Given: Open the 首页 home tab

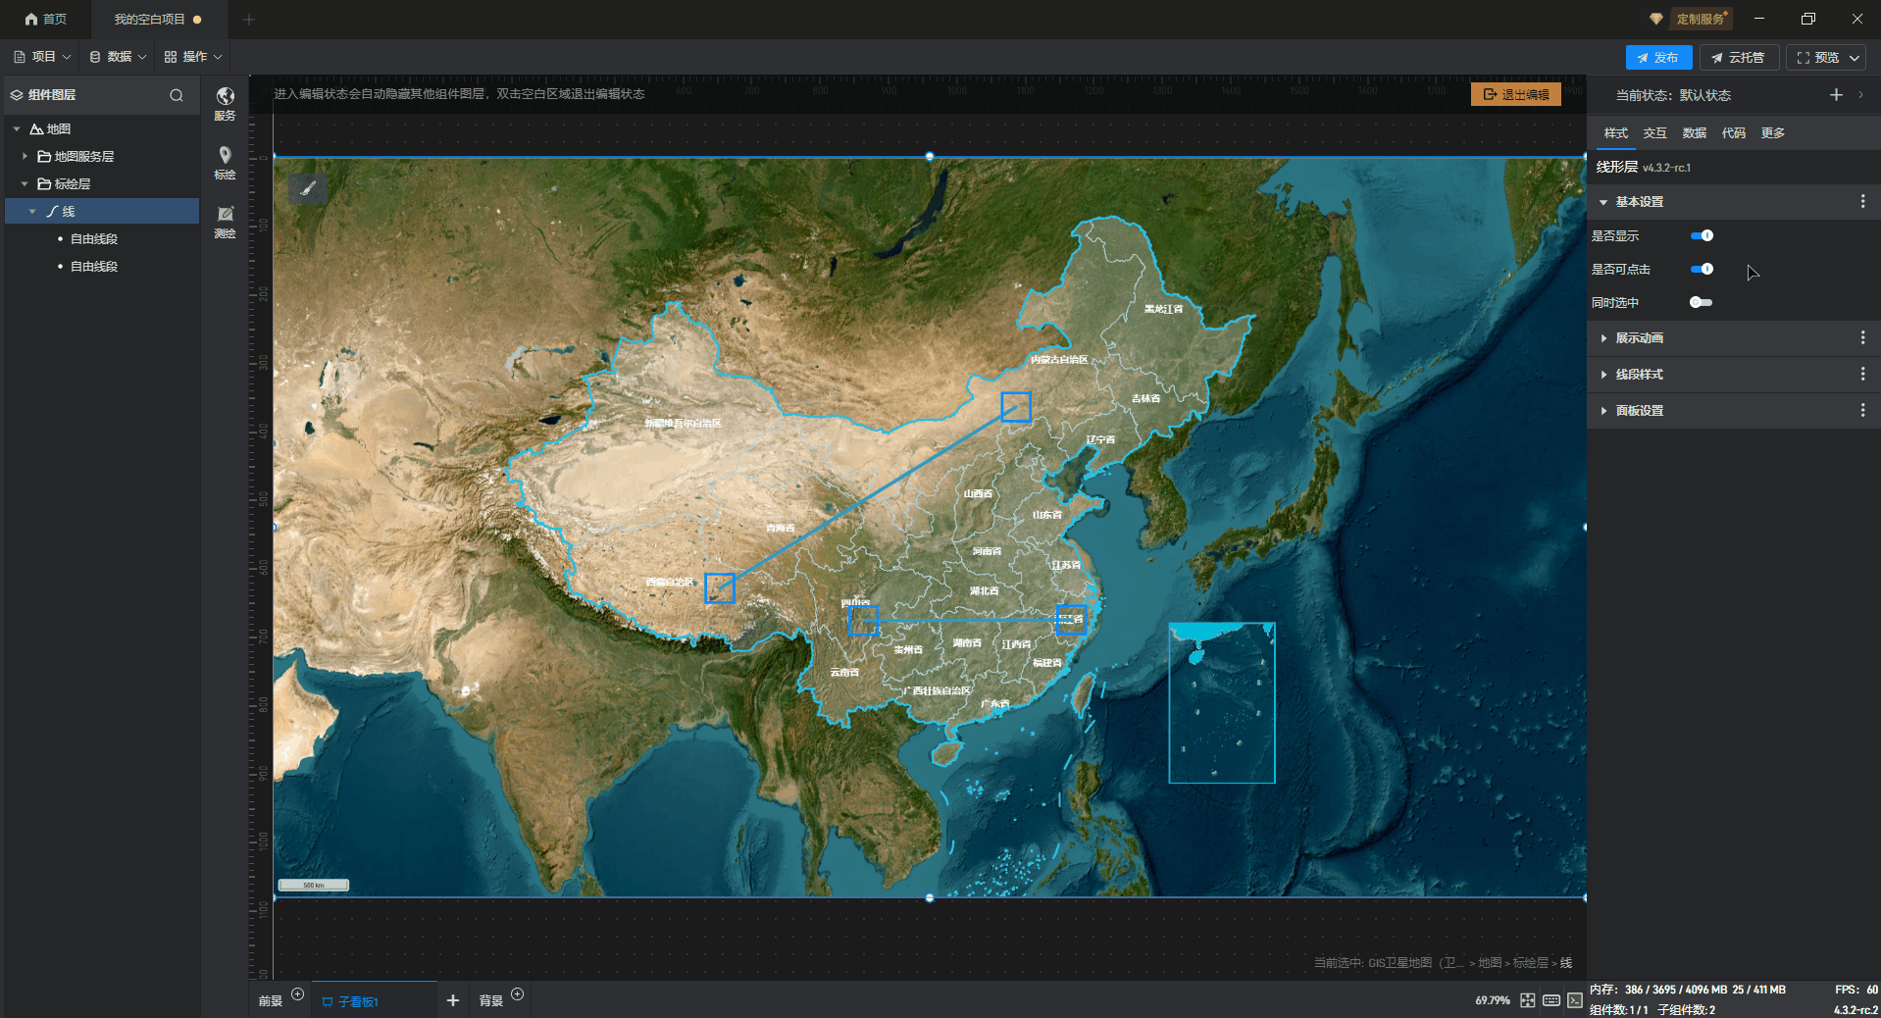Looking at the screenshot, I should click(x=46, y=19).
